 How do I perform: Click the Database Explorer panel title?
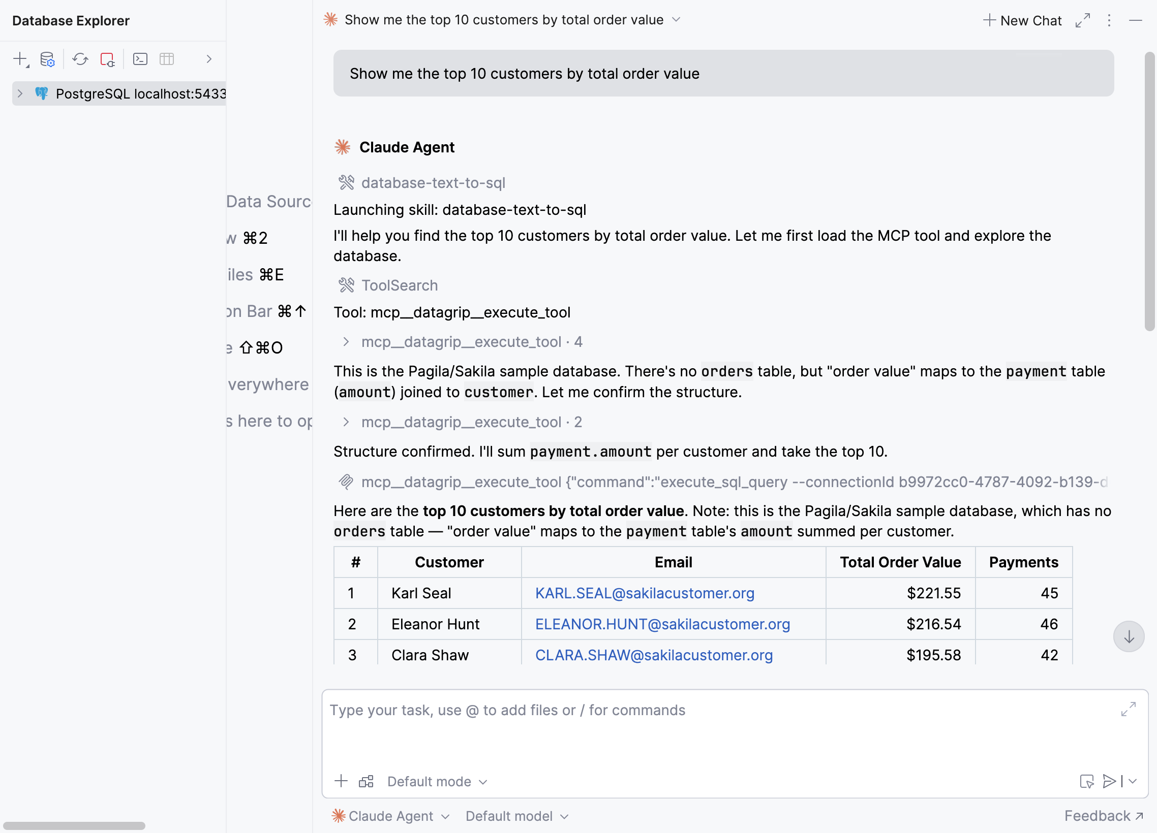tap(71, 21)
